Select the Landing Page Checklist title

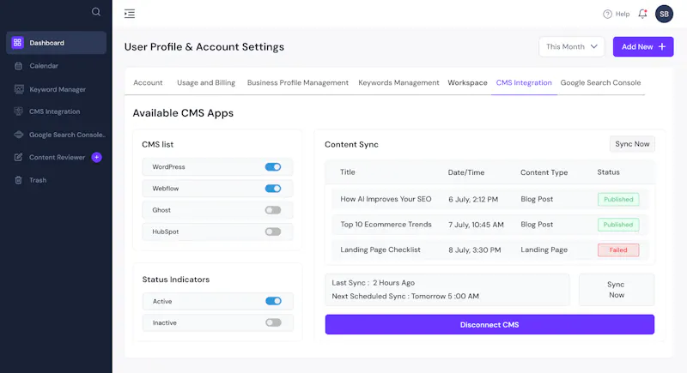tap(380, 250)
